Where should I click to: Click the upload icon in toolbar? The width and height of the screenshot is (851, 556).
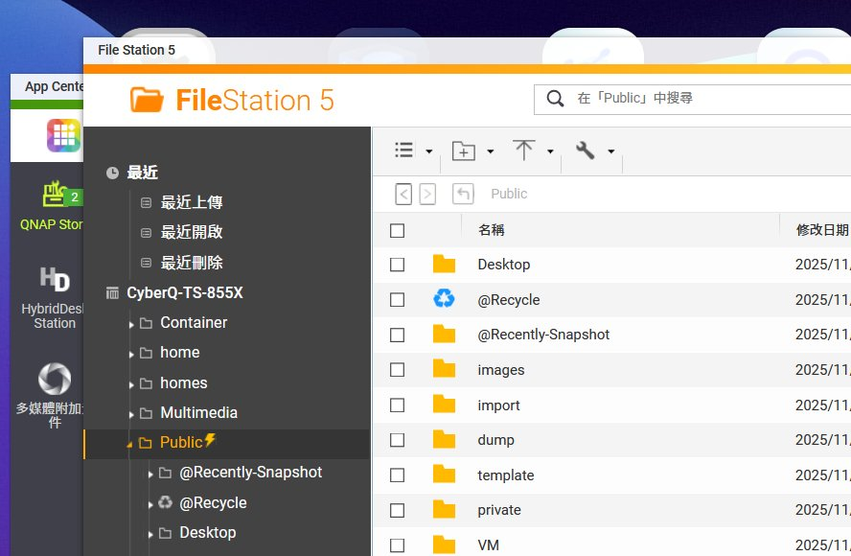click(523, 151)
